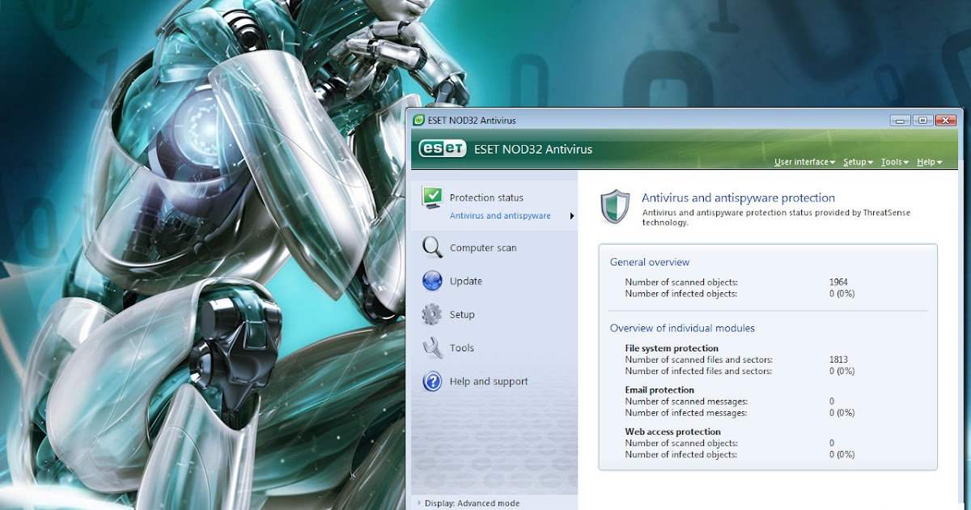
Task: Click the File system protection label
Action: point(672,348)
